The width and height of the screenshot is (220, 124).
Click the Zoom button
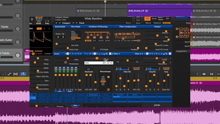pyautogui.click(x=138, y=23)
